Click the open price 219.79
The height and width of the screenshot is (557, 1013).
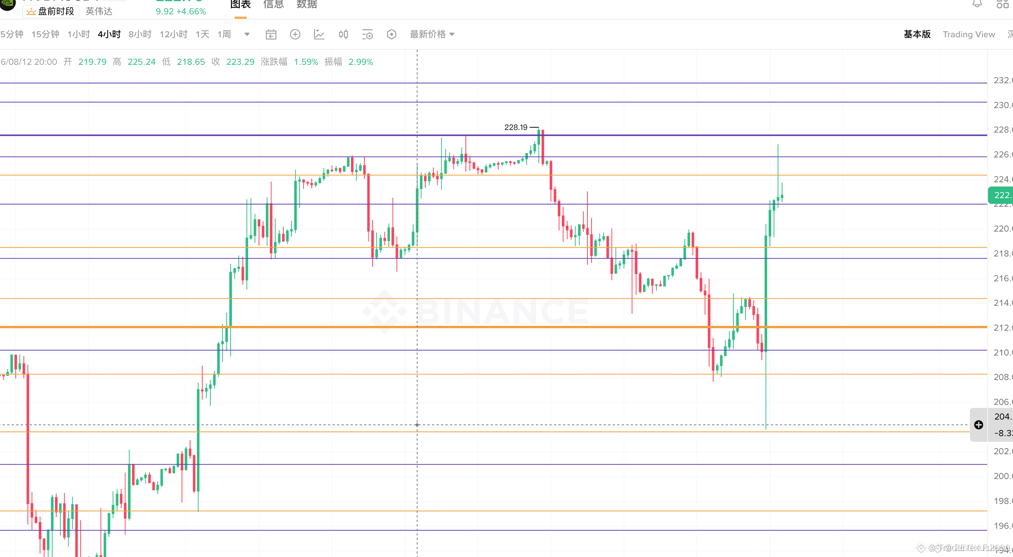coord(92,62)
